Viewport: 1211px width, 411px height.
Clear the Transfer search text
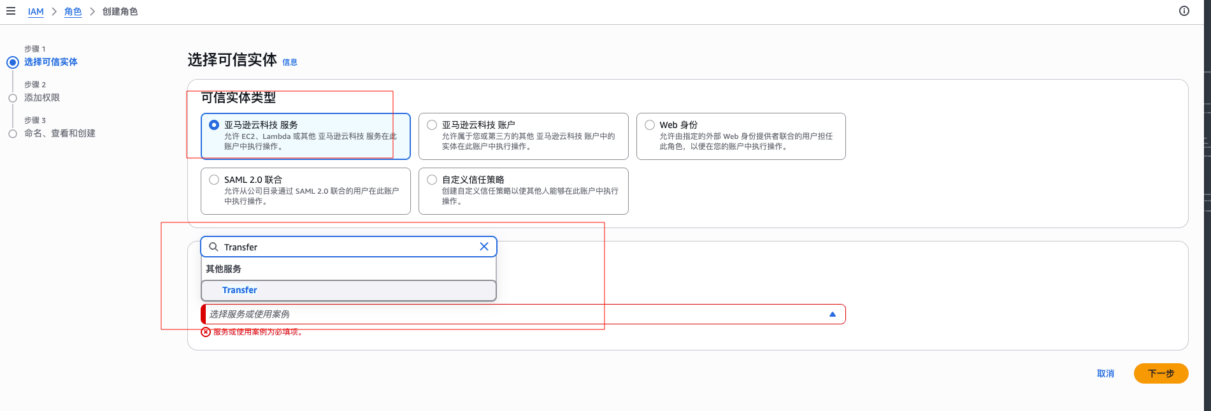(484, 247)
